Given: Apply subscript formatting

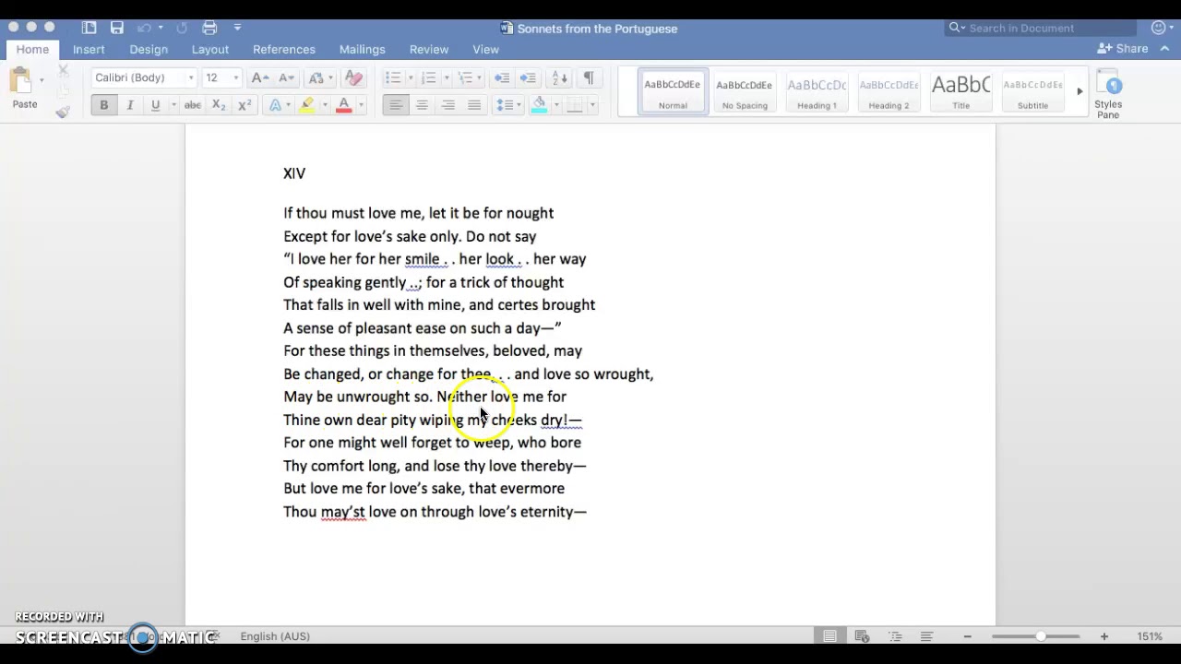Looking at the screenshot, I should pos(218,105).
